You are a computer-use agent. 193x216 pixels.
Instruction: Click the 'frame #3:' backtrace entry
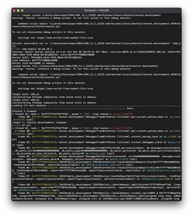click(x=96, y=151)
